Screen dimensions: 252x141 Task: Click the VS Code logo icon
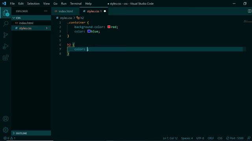(x=4, y=4)
